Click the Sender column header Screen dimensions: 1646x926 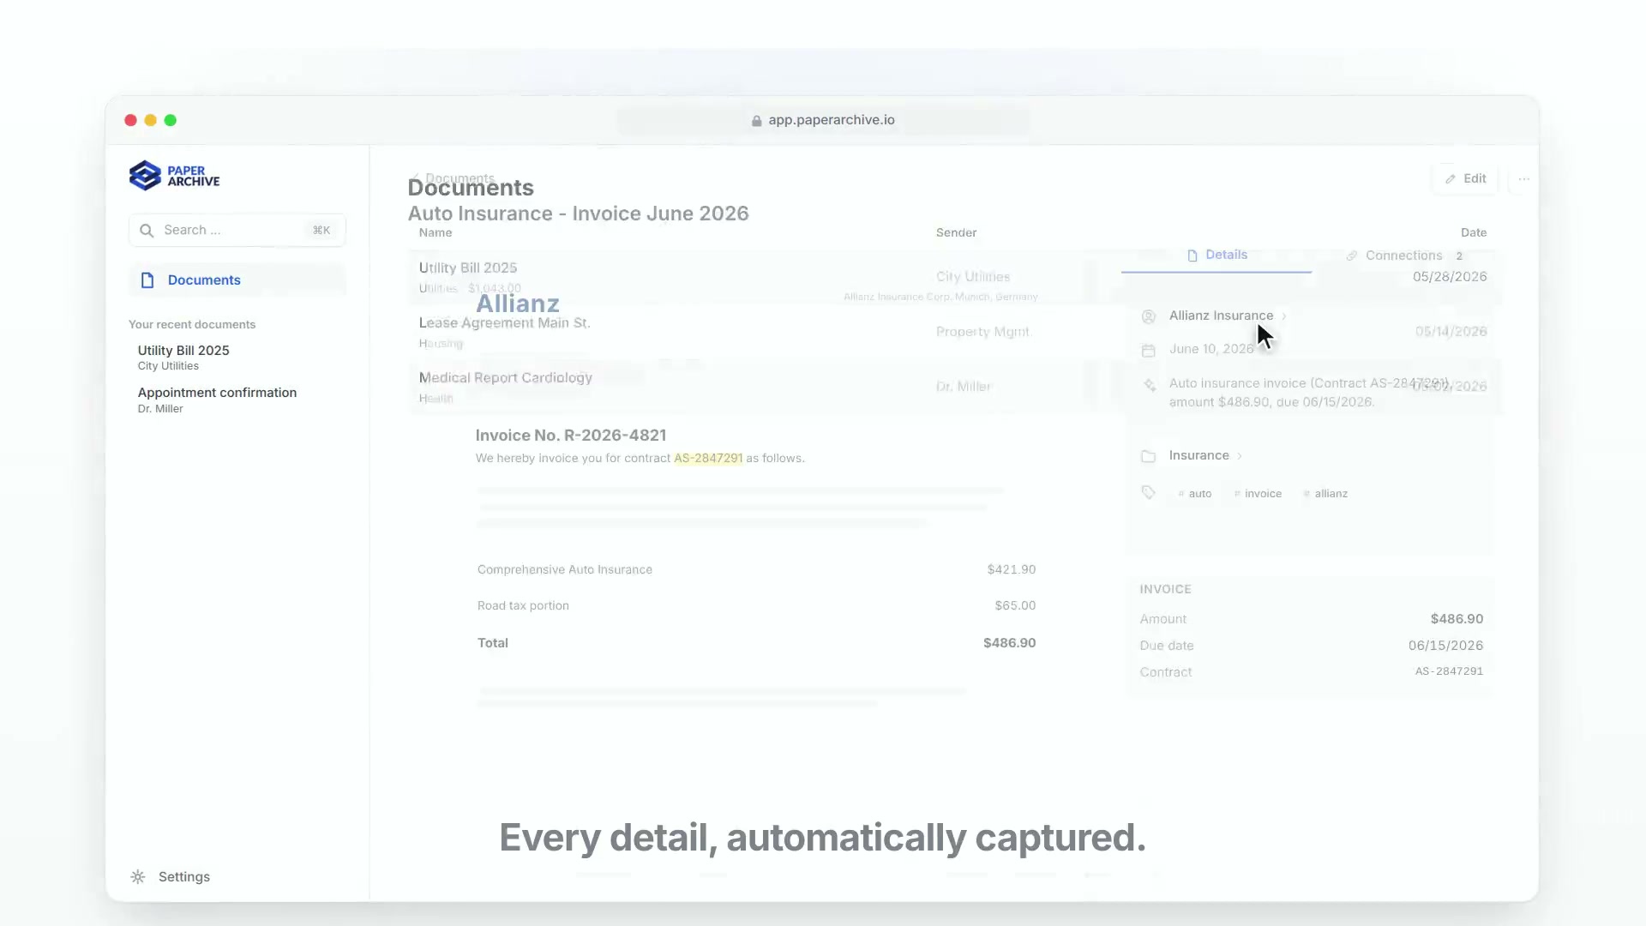pyautogui.click(x=956, y=232)
